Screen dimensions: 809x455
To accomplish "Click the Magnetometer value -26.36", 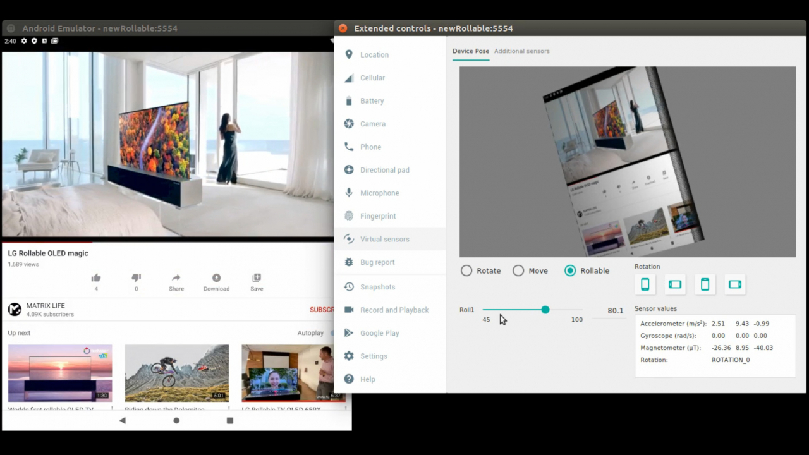I will tap(721, 348).
